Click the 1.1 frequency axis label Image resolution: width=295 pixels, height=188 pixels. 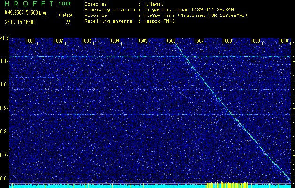coord(4,61)
